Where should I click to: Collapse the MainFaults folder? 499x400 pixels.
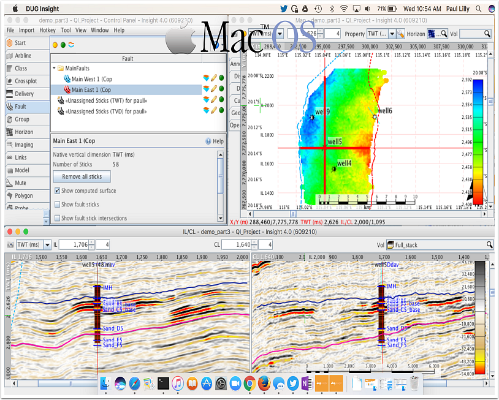pyautogui.click(x=54, y=68)
